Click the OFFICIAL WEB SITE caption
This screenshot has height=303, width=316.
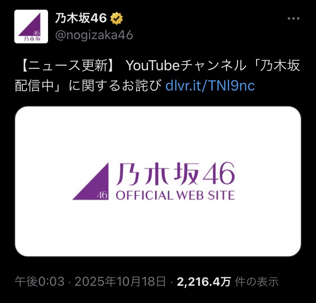[175, 195]
